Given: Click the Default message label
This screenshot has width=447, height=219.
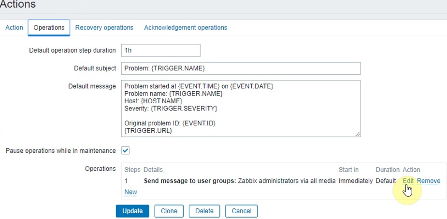Looking at the screenshot, I should click(92, 86).
